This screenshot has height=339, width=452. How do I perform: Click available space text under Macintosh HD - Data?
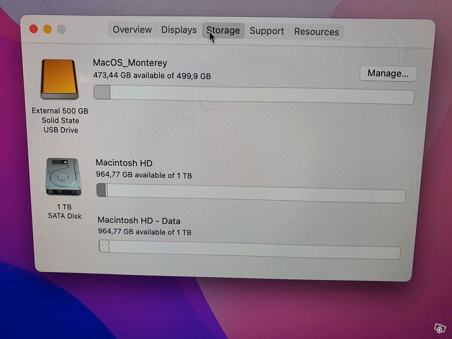click(x=145, y=232)
